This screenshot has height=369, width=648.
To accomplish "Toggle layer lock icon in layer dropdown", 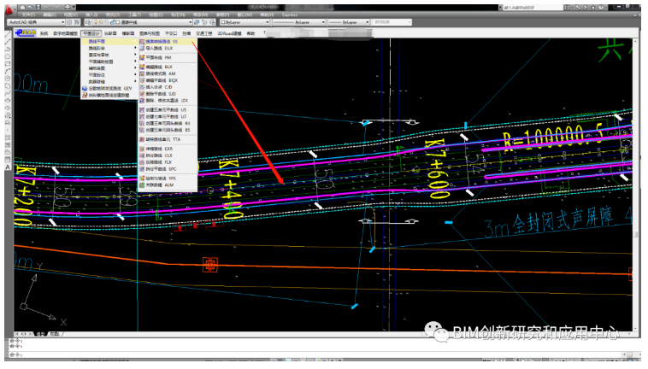I will click(112, 22).
